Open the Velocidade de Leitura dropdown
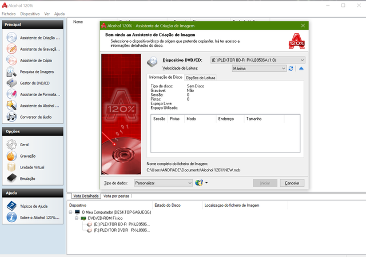The width and height of the screenshot is (366, 257). [x=259, y=69]
